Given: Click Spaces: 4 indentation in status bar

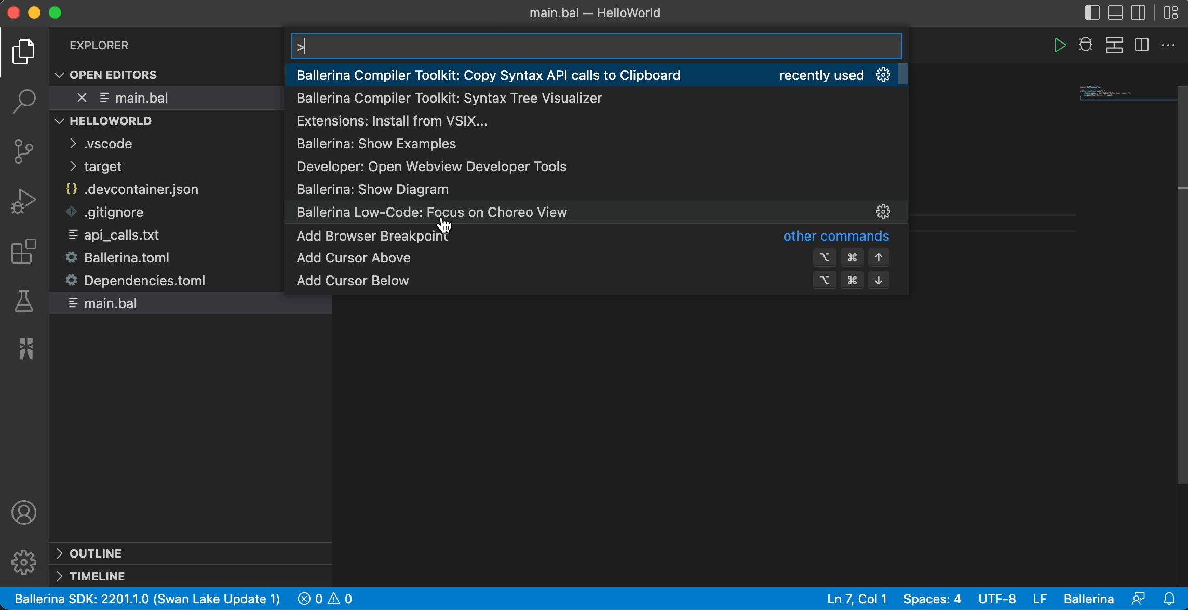Looking at the screenshot, I should coord(932,599).
